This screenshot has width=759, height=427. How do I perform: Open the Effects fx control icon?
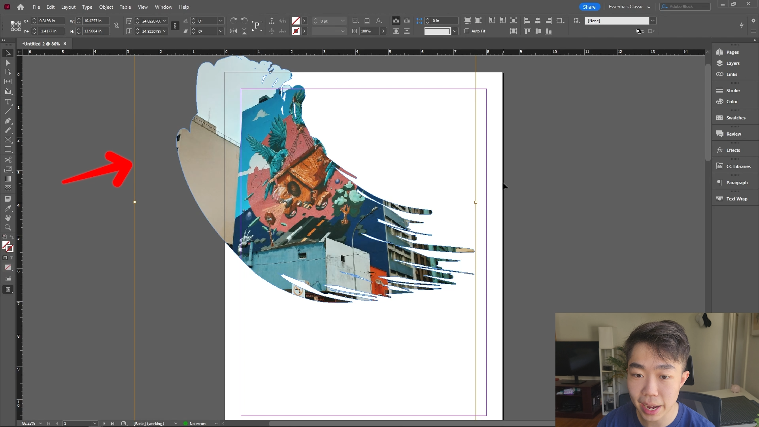[379, 21]
